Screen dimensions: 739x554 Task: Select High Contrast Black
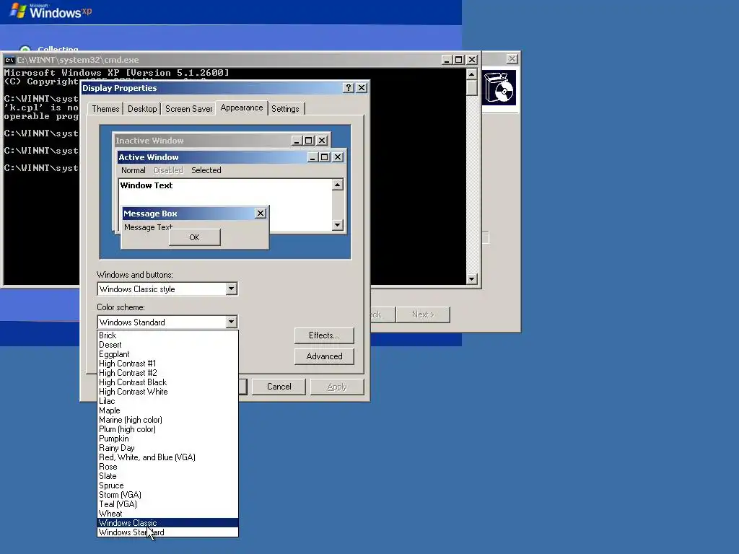pyautogui.click(x=167, y=382)
